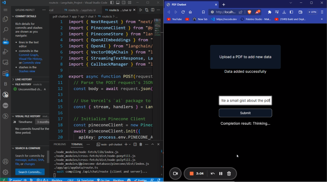This screenshot has width=327, height=182.
Task: Open the Search view in activity bar
Action: click(5, 30)
